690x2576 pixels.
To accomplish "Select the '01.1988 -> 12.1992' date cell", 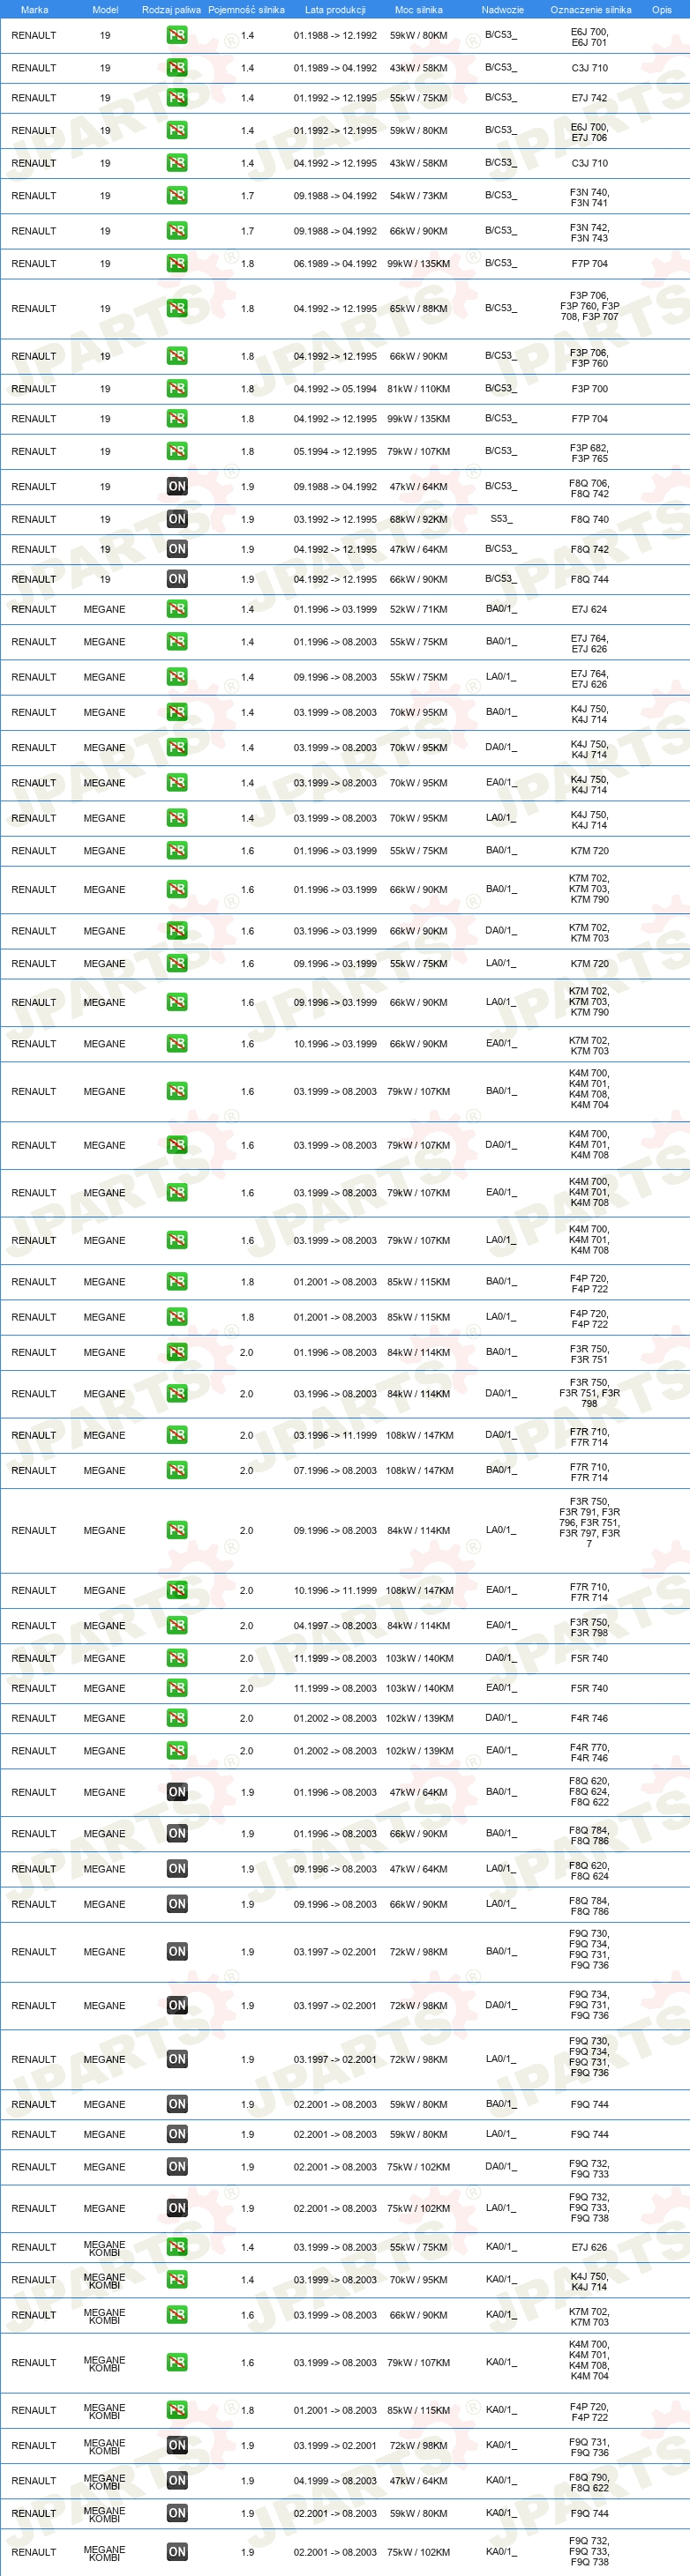I will click(x=335, y=35).
